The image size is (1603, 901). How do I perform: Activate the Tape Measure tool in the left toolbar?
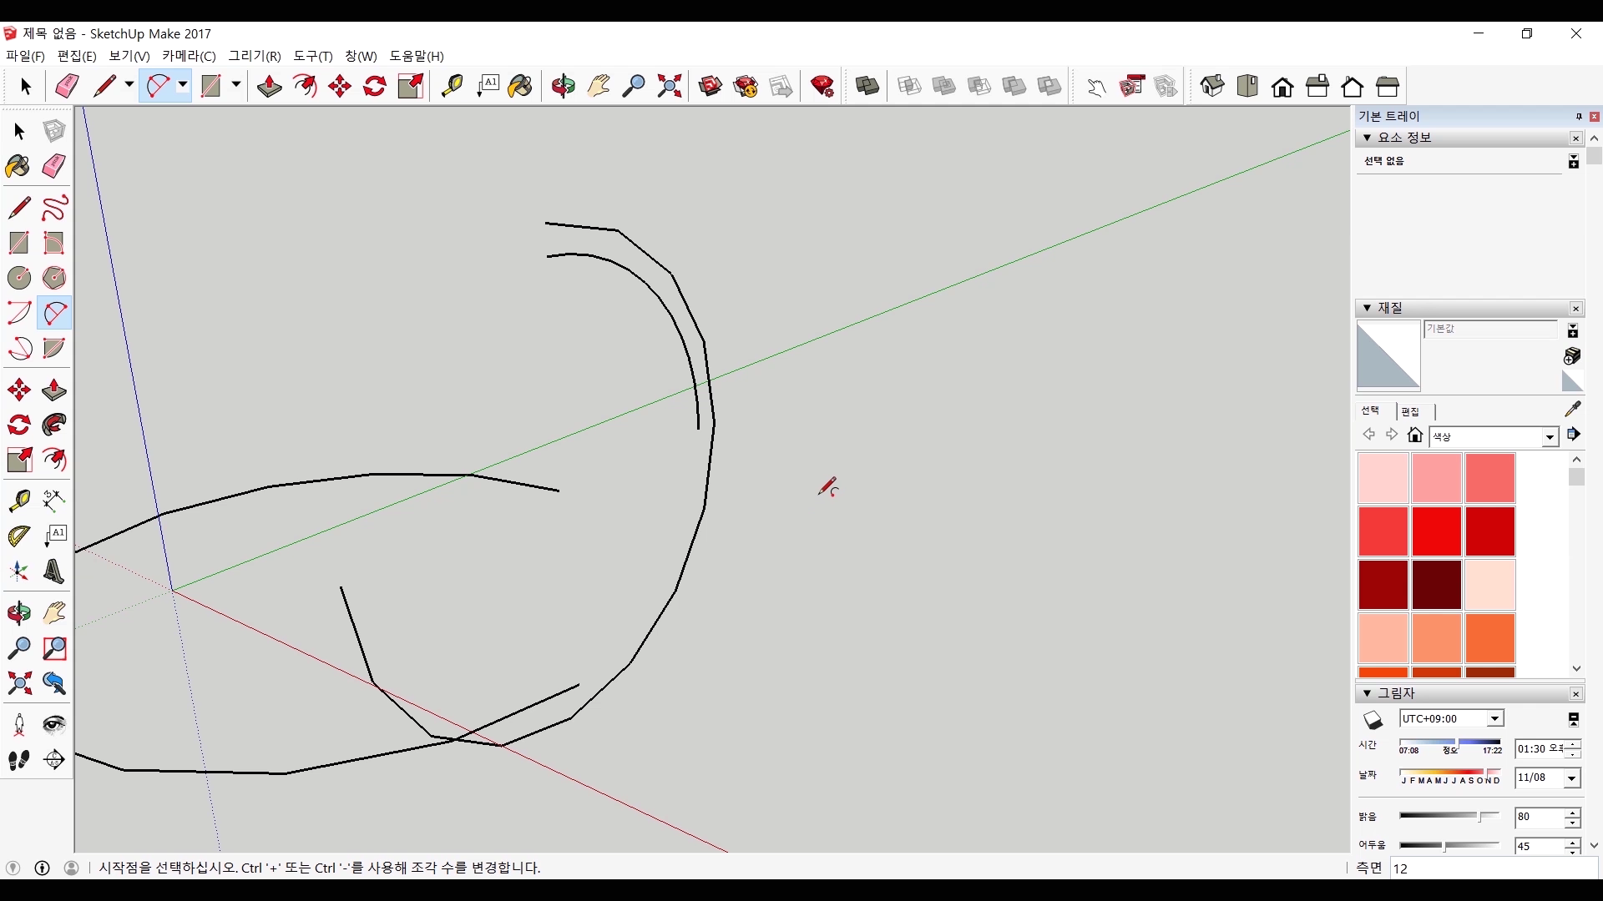(x=19, y=500)
